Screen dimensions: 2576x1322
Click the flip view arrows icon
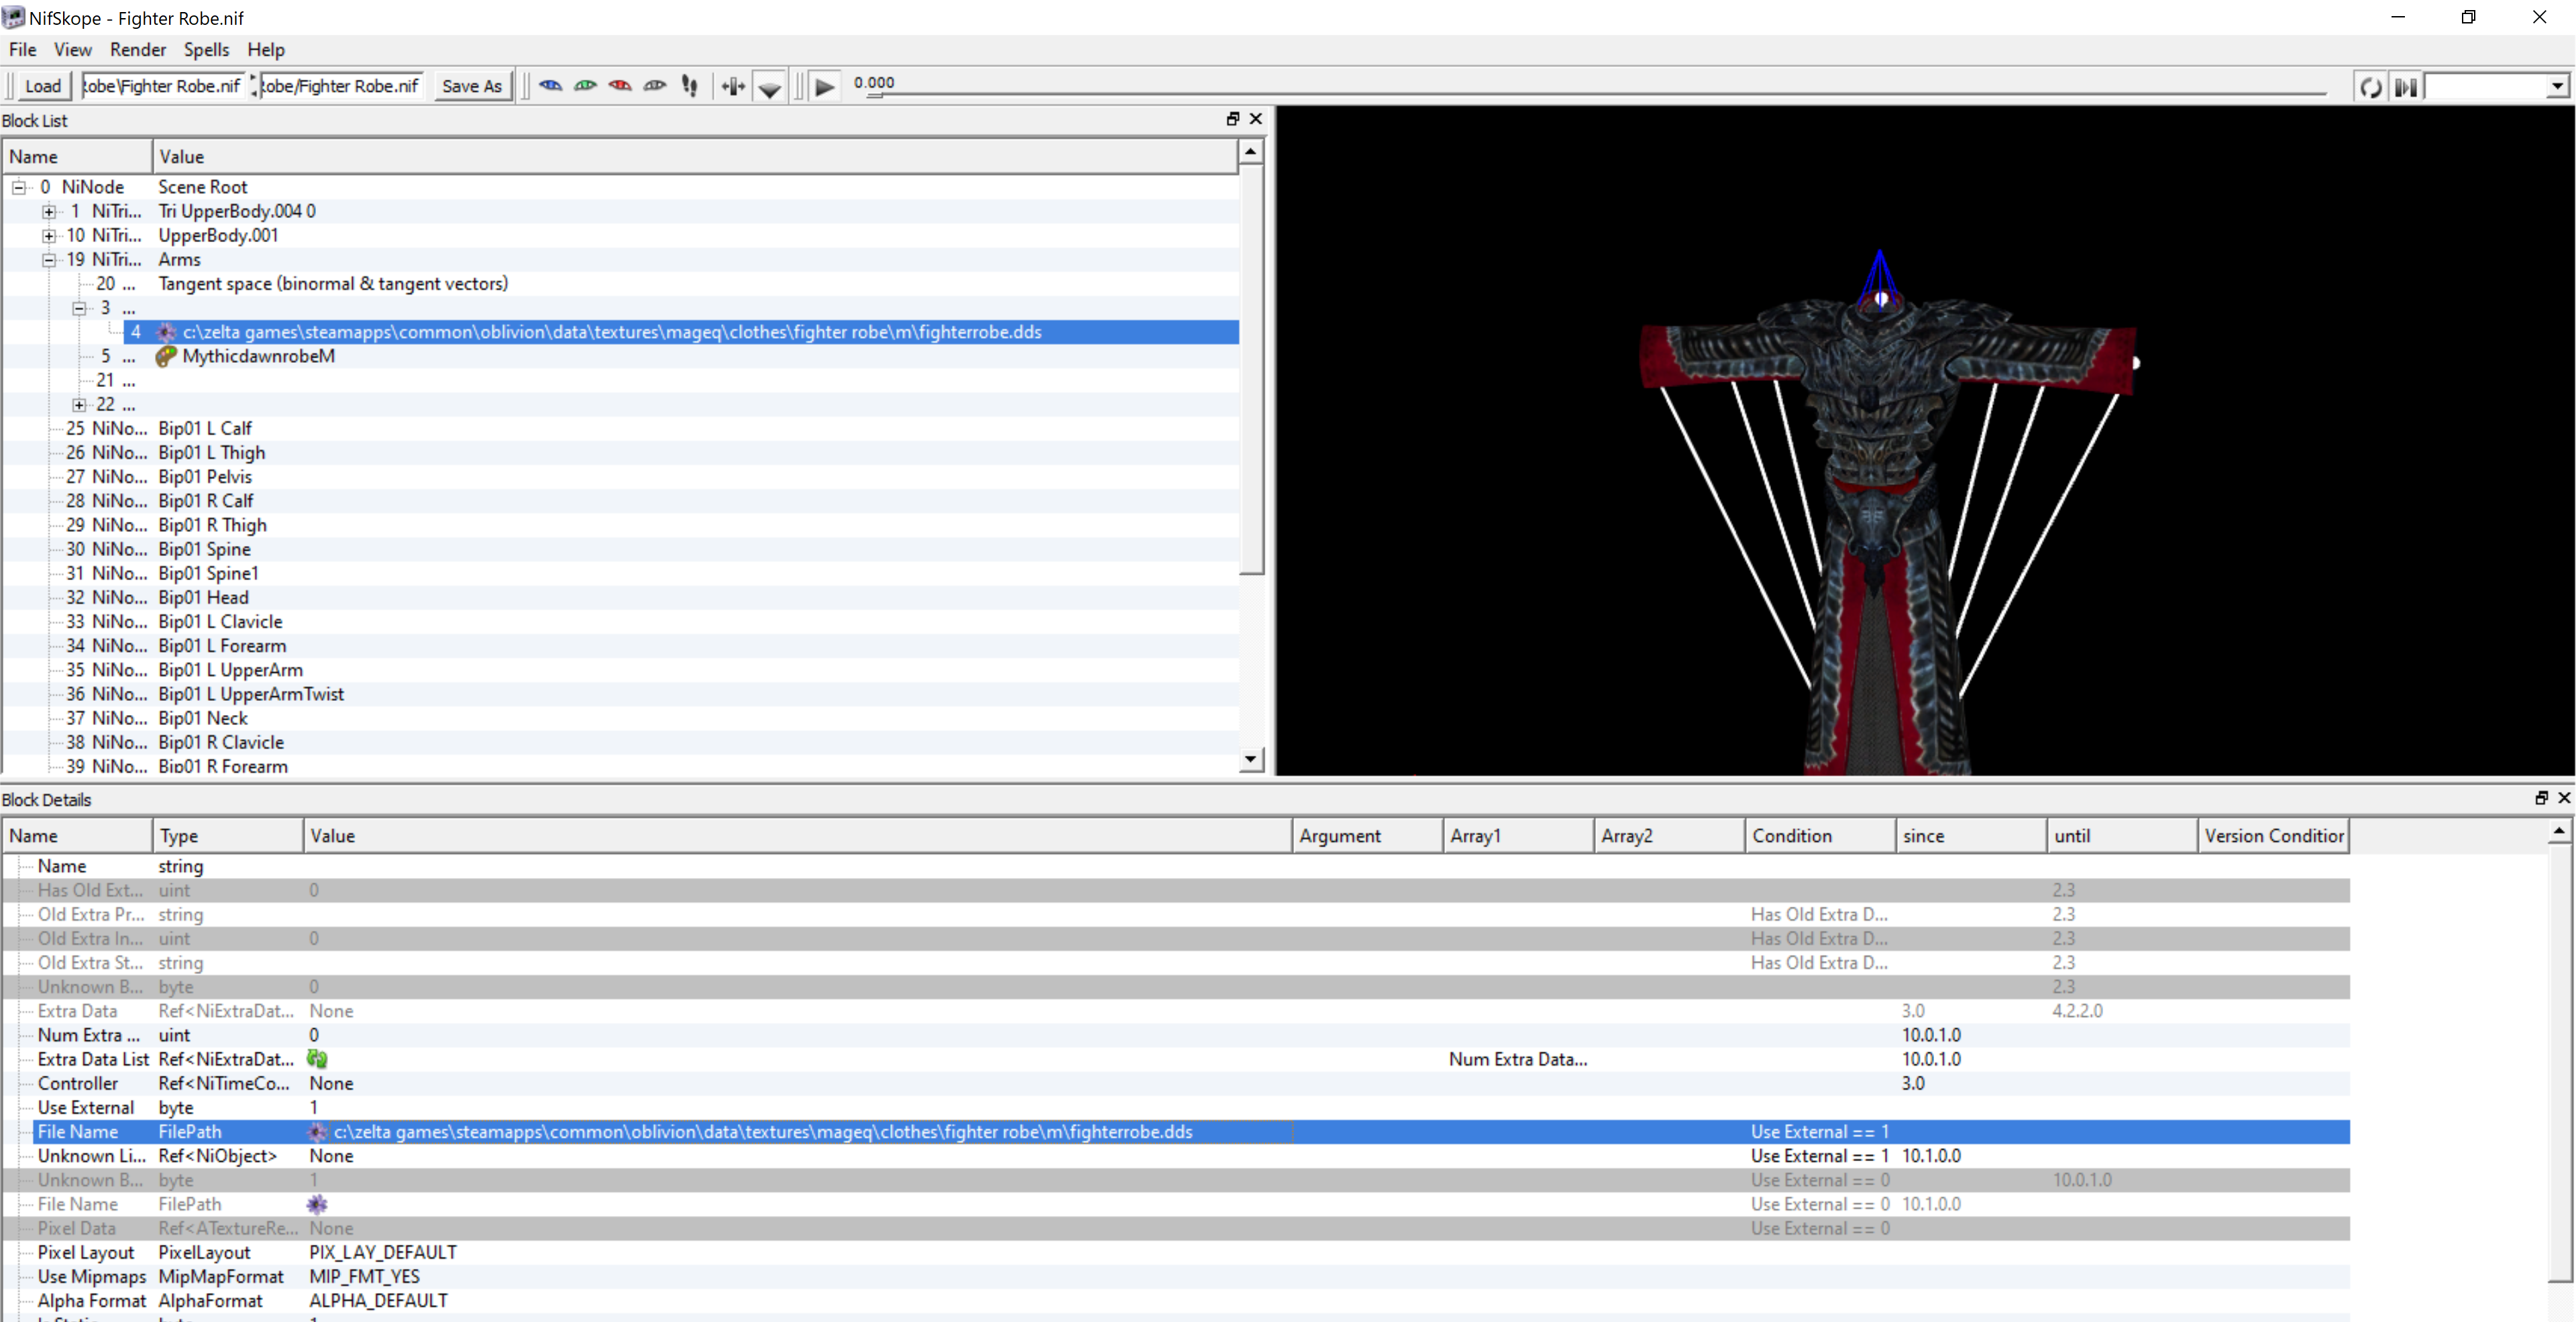pyautogui.click(x=733, y=87)
